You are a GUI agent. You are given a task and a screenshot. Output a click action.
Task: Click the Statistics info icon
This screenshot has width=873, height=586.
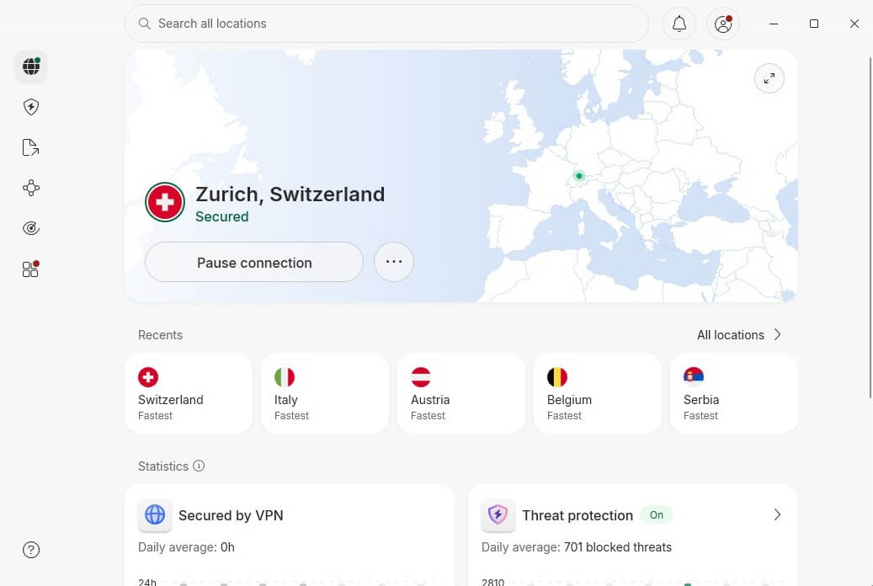(x=199, y=466)
